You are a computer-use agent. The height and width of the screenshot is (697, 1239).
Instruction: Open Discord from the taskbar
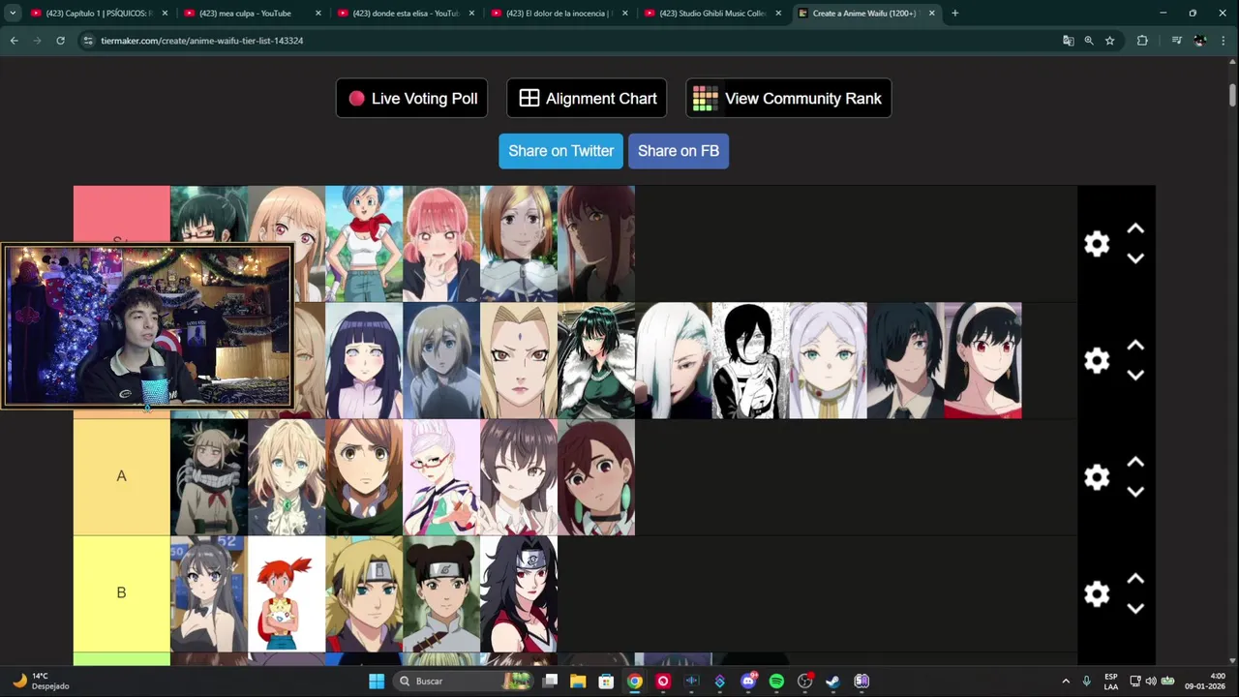pos(748,682)
